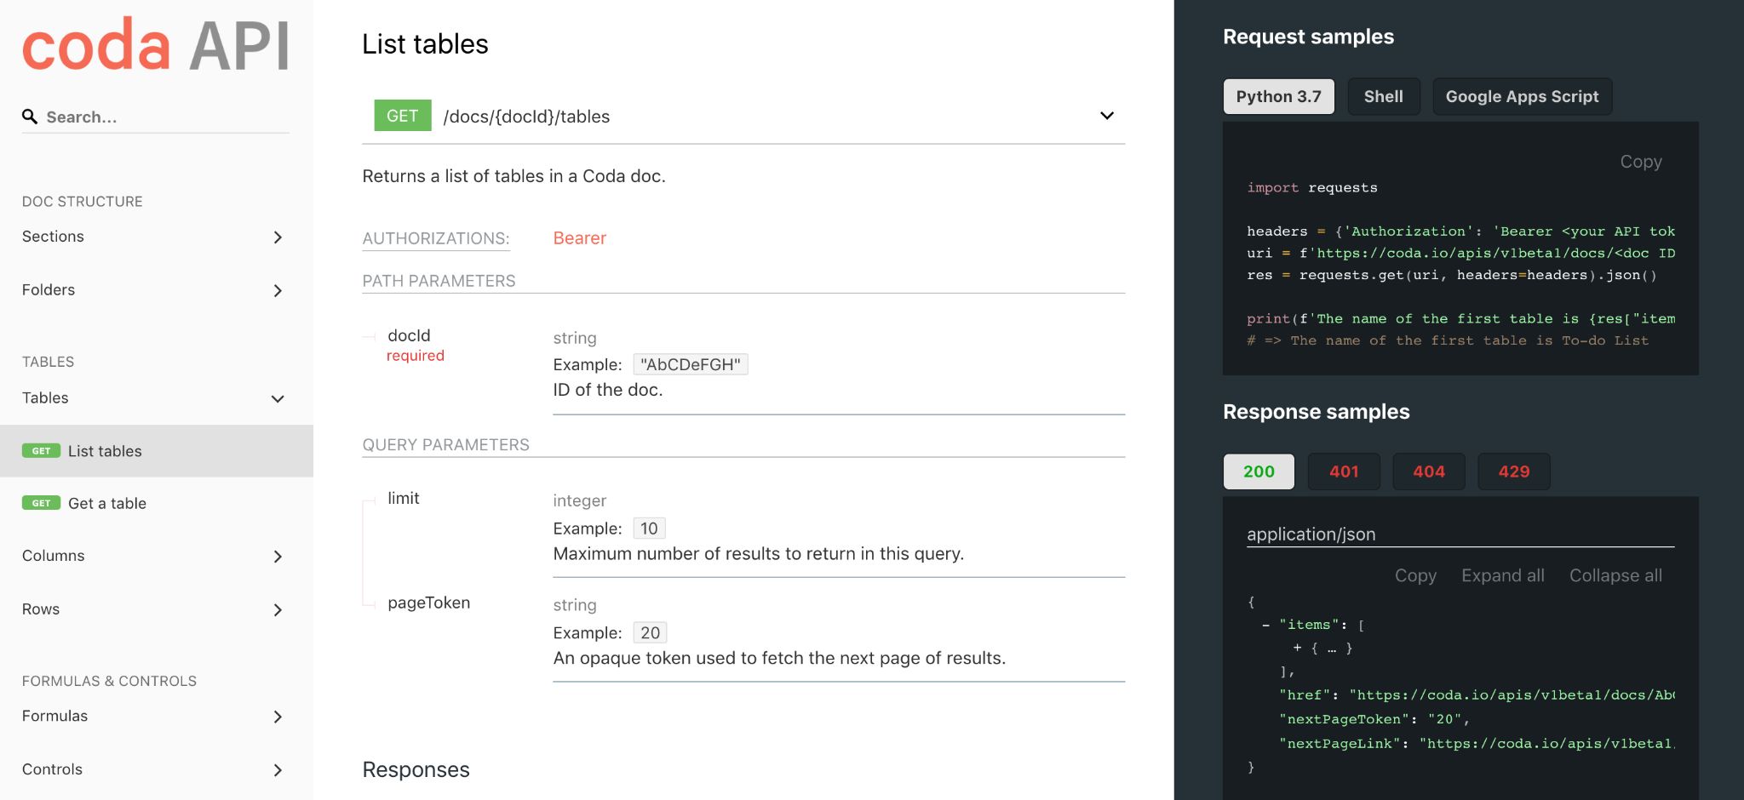The width and height of the screenshot is (1744, 800).
Task: Click Expand all in response JSON
Action: tap(1502, 575)
